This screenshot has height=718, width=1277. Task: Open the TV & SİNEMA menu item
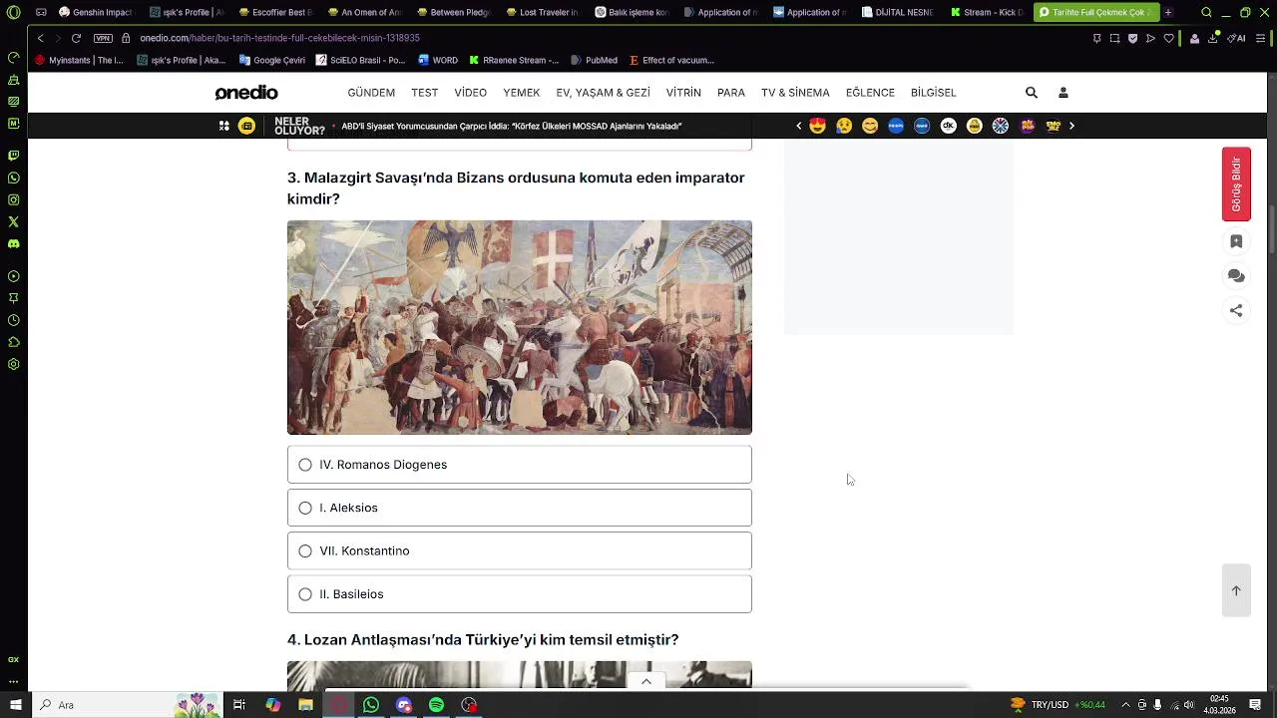point(795,93)
